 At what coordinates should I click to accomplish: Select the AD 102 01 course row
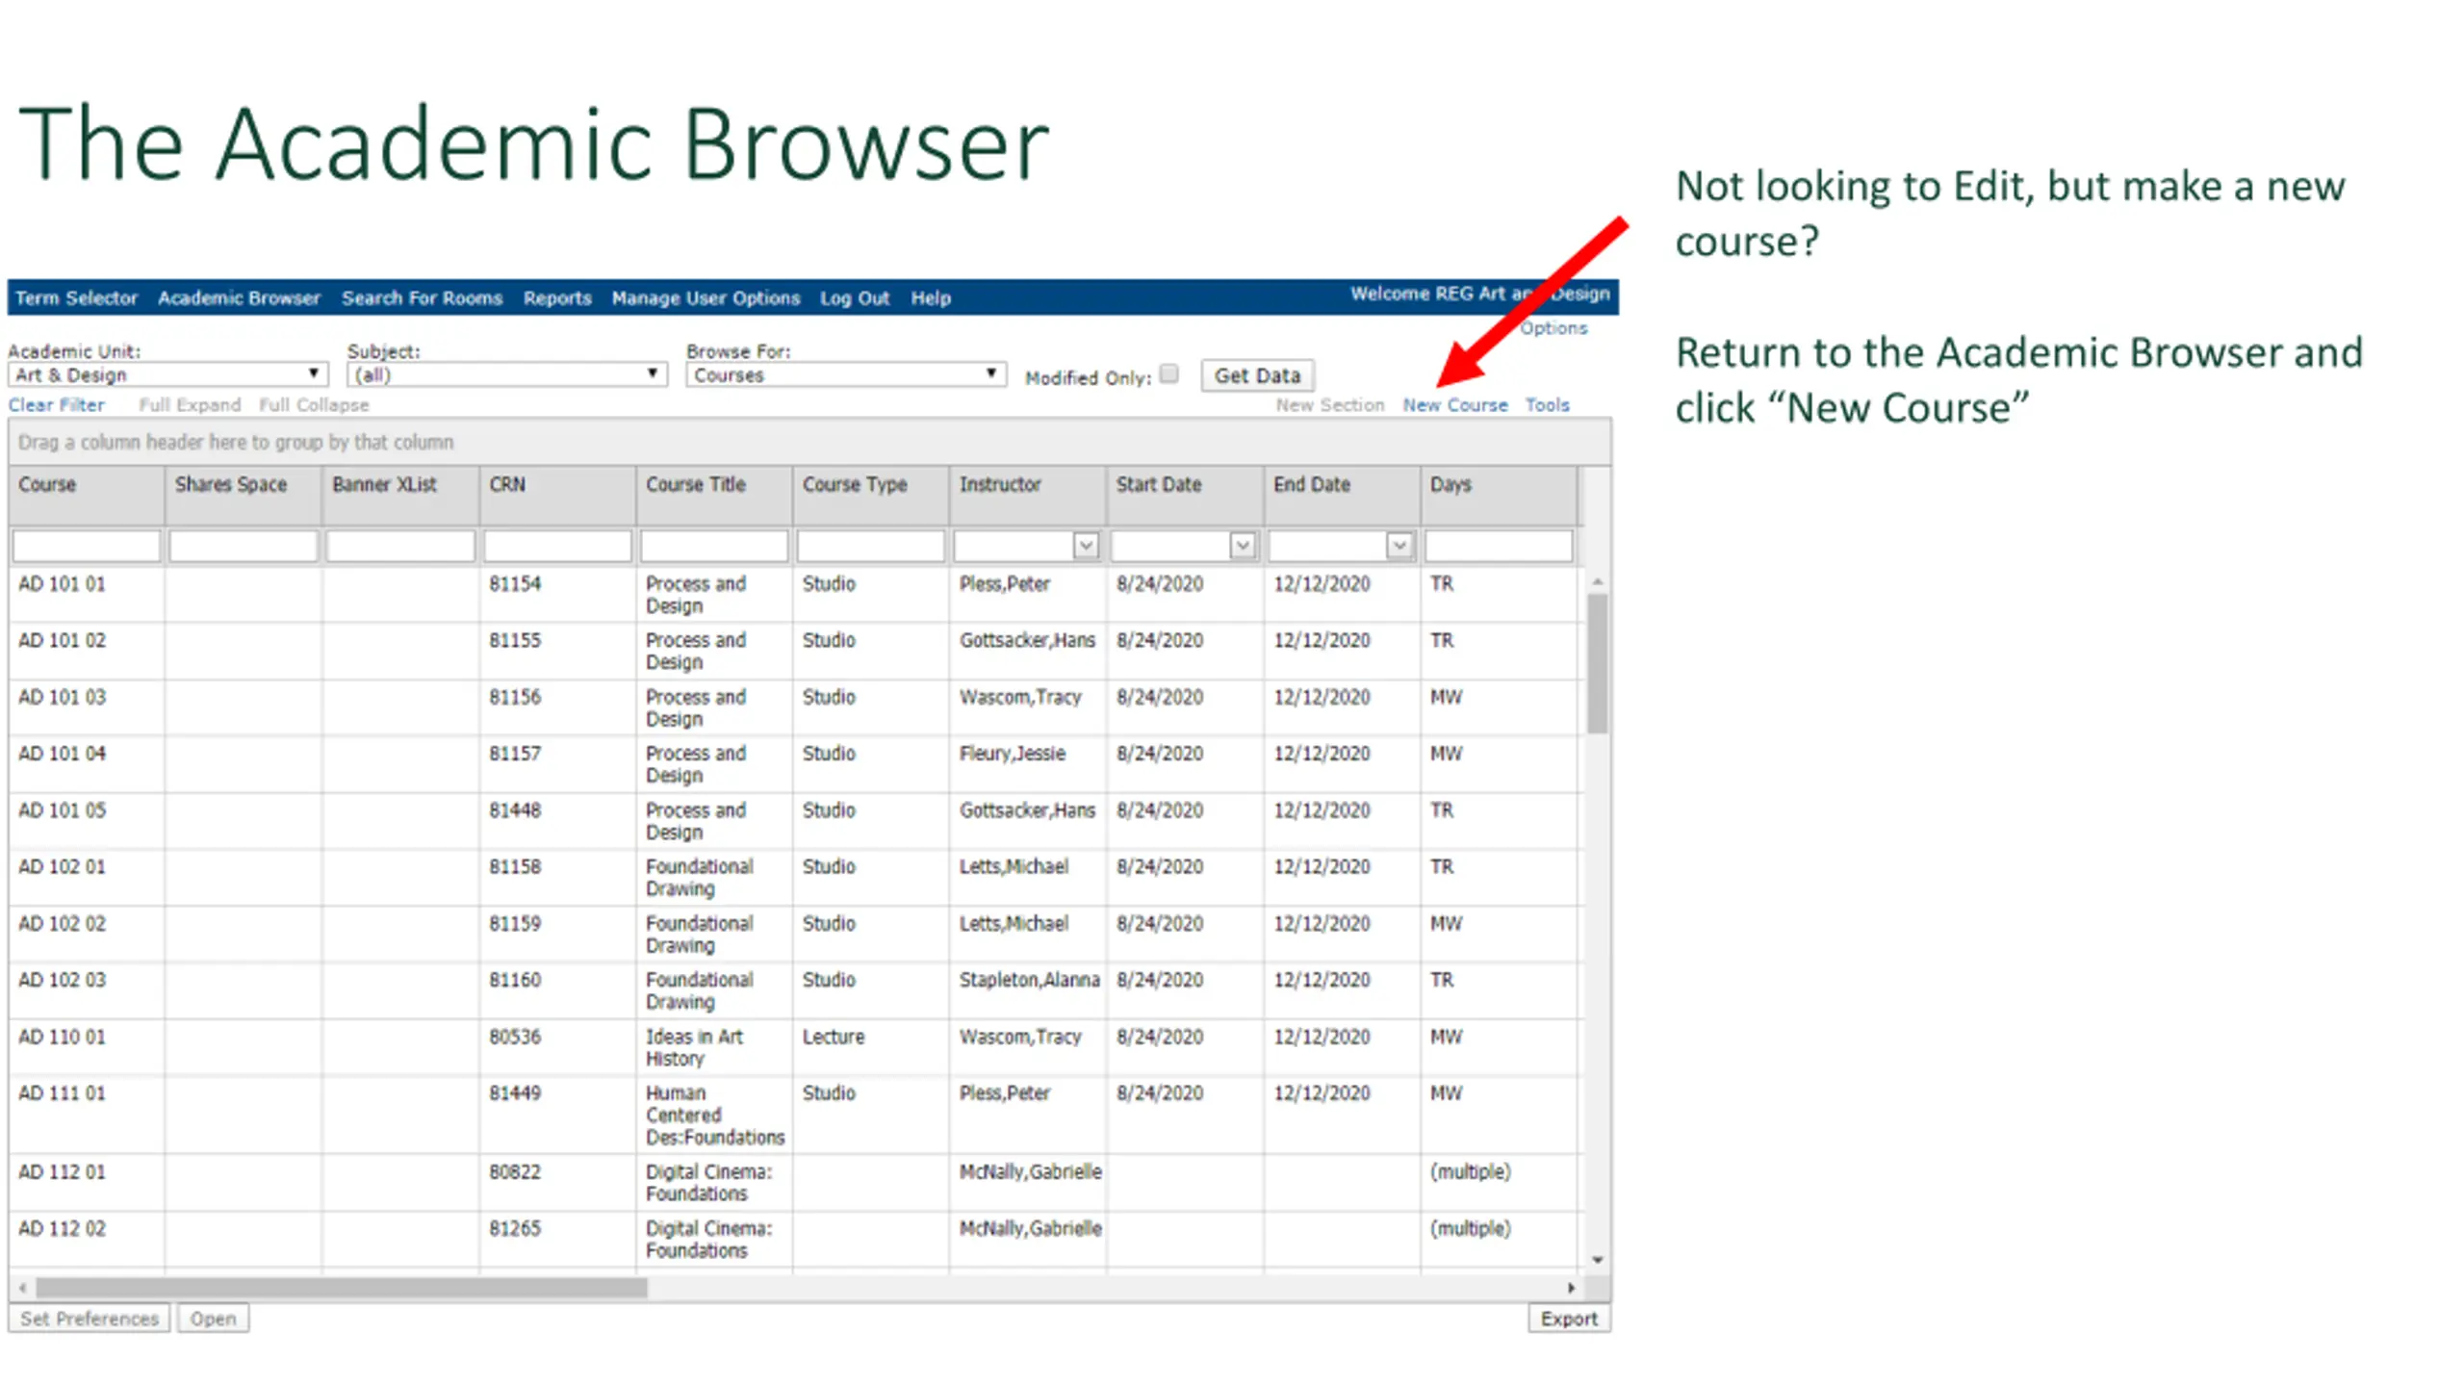click(794, 879)
